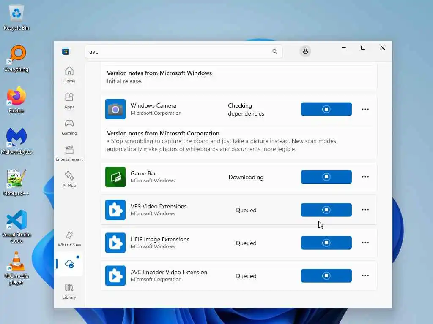The image size is (433, 324).
Task: Click the Windows Camera app icon
Action: 115,109
